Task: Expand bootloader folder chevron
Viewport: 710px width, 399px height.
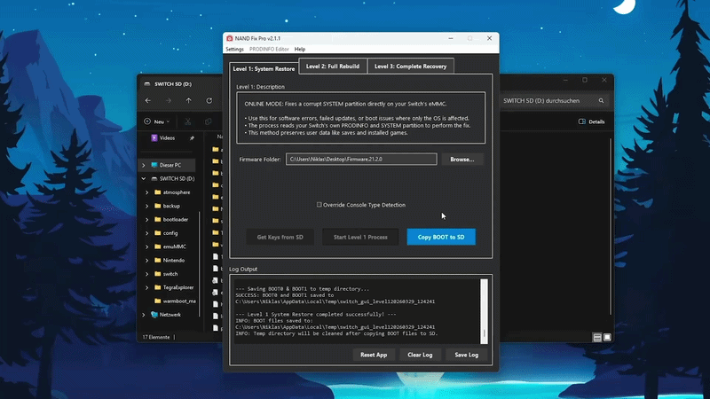Action: click(146, 219)
